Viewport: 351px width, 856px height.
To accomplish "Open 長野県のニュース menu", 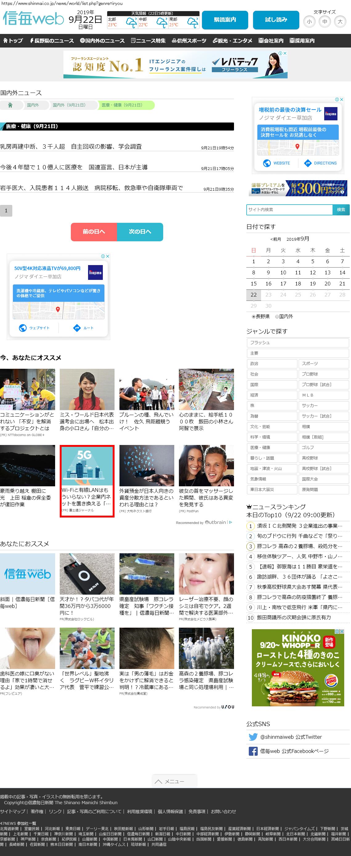I will (x=52, y=40).
